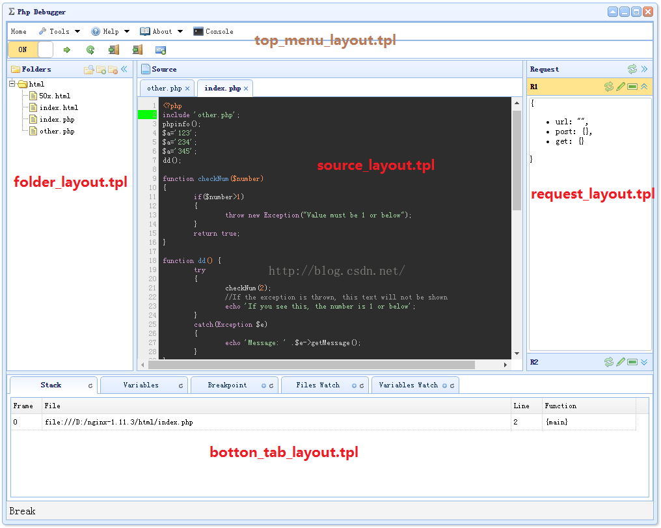
Task: Click the line number 9 in gutter
Action: (x=154, y=178)
